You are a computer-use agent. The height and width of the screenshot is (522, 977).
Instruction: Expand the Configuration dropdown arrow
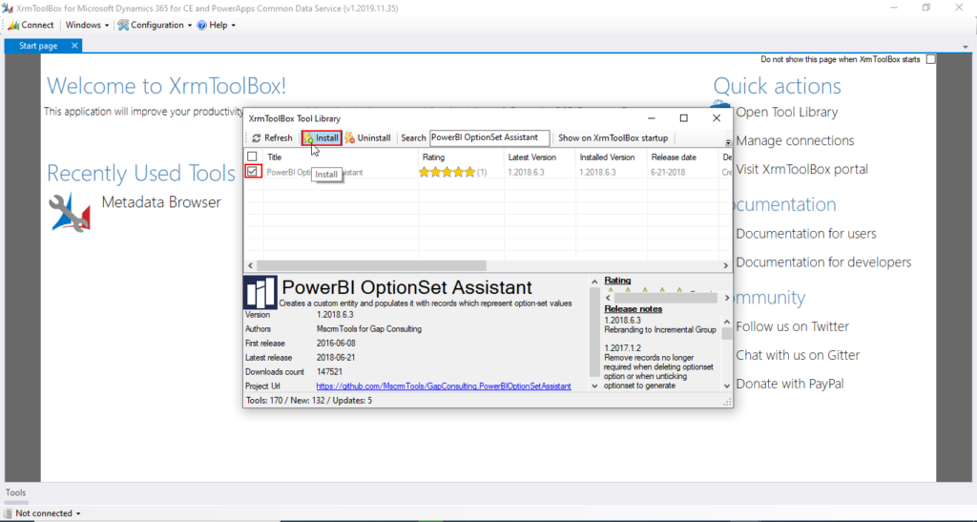[x=190, y=26]
